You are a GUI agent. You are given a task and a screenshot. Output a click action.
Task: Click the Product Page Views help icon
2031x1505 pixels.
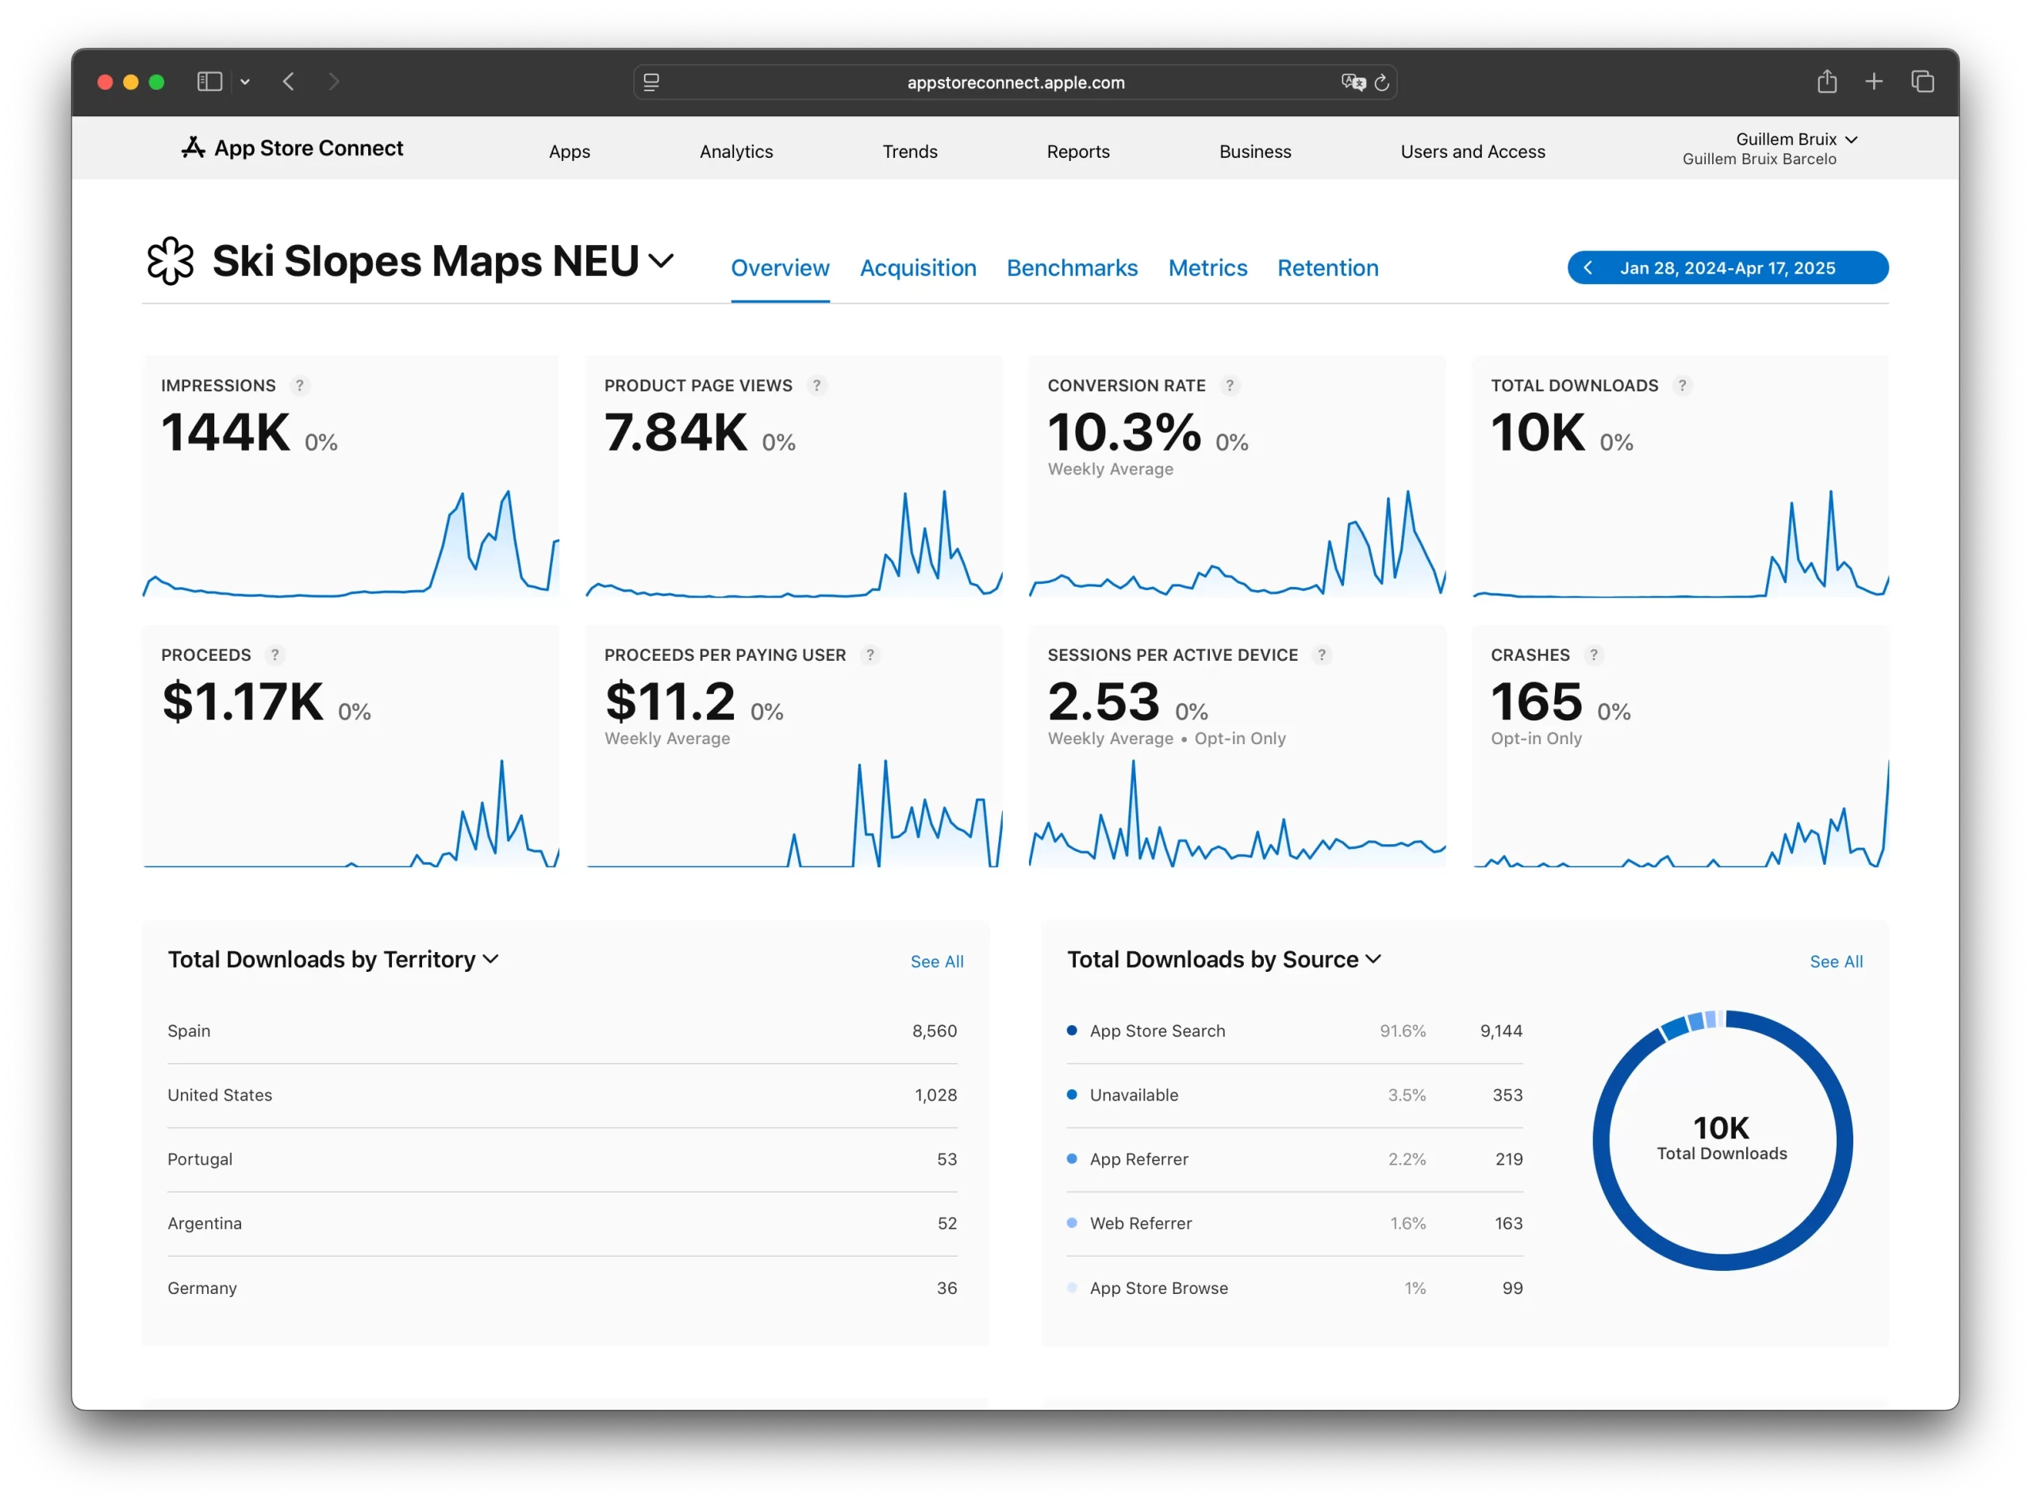[x=817, y=386]
